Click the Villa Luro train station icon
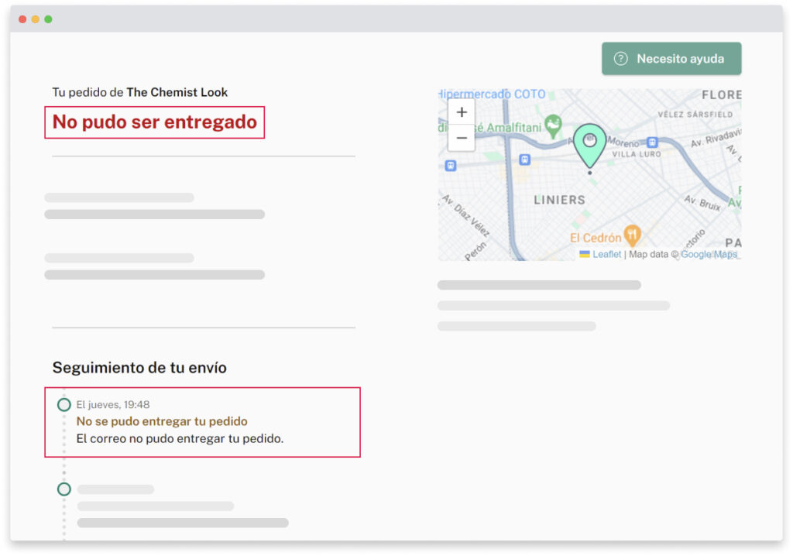Screen dimensions: 793x556 coord(653,142)
